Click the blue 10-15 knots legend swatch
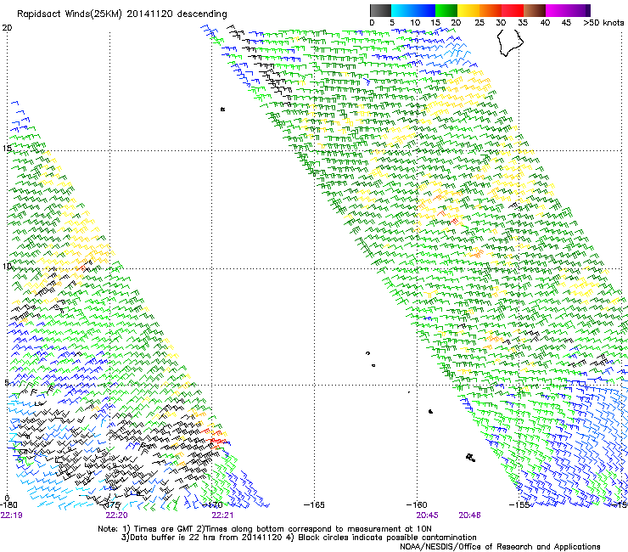Viewport: 628px width, 552px height. pyautogui.click(x=424, y=10)
